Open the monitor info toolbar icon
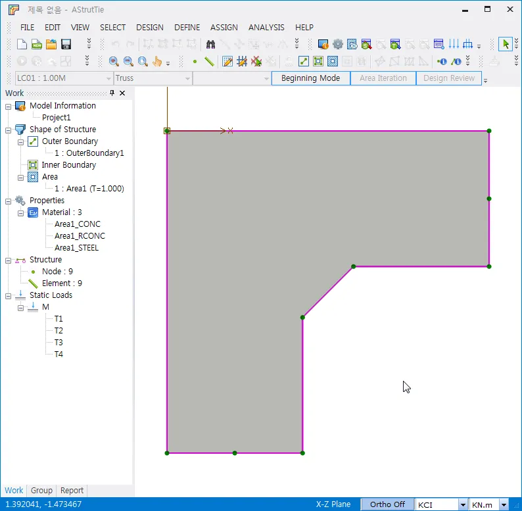Image resolution: width=522 pixels, height=511 pixels. [323, 44]
